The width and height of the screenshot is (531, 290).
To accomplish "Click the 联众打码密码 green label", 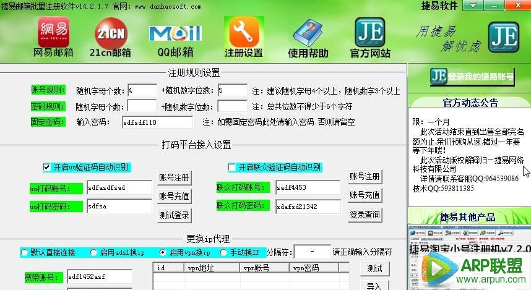I will point(243,205).
